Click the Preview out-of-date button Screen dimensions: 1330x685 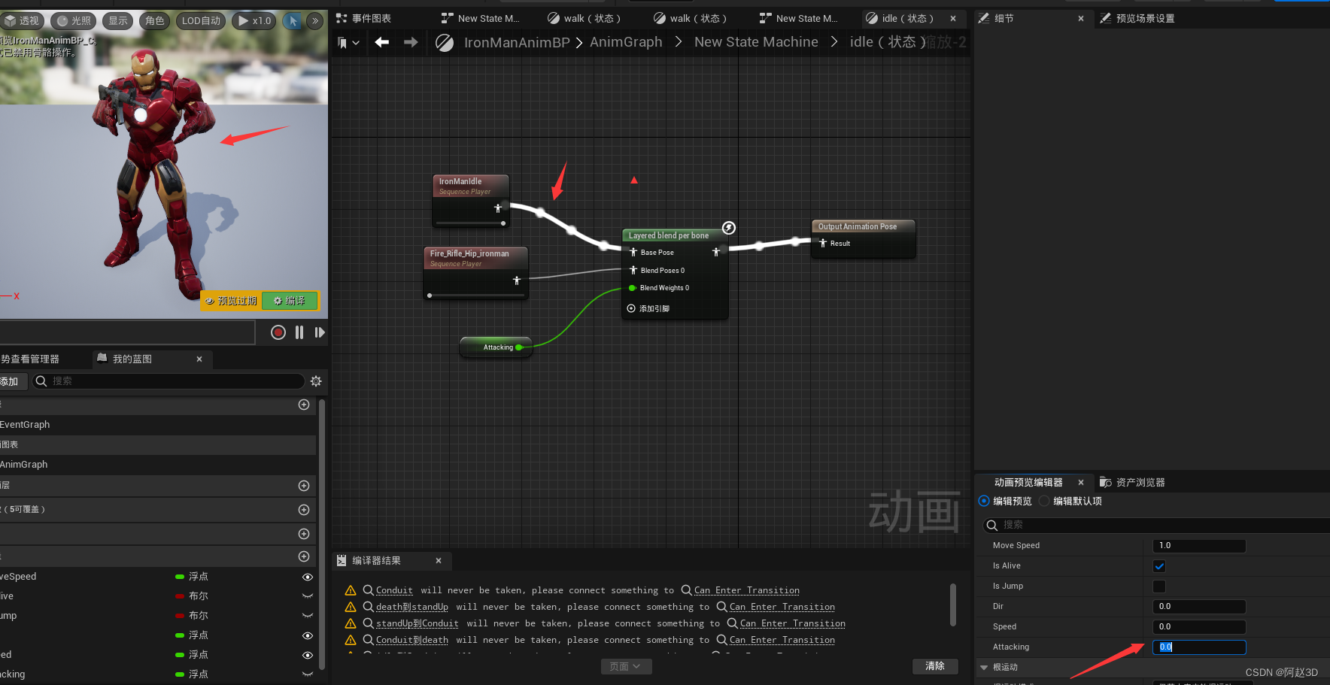pyautogui.click(x=231, y=301)
